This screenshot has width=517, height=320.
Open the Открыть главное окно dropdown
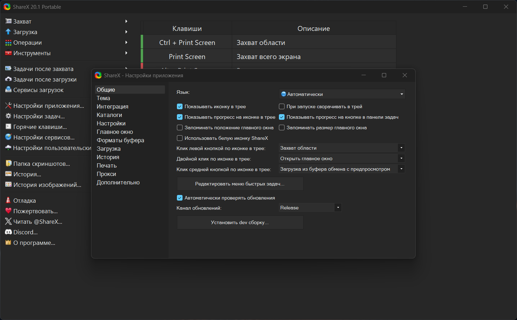tap(342, 158)
